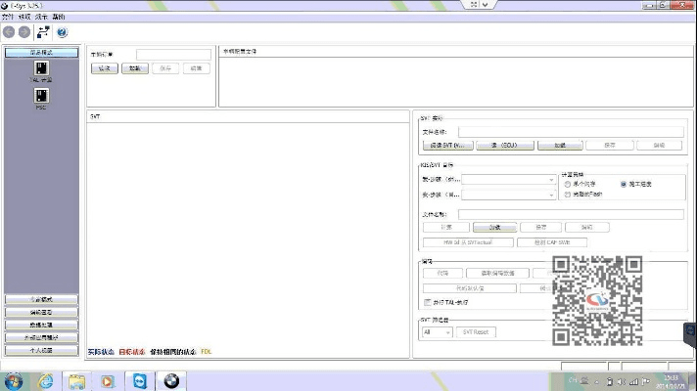Click the read (ECU) button
Image resolution: width=697 pixels, height=391 pixels.
503,145
